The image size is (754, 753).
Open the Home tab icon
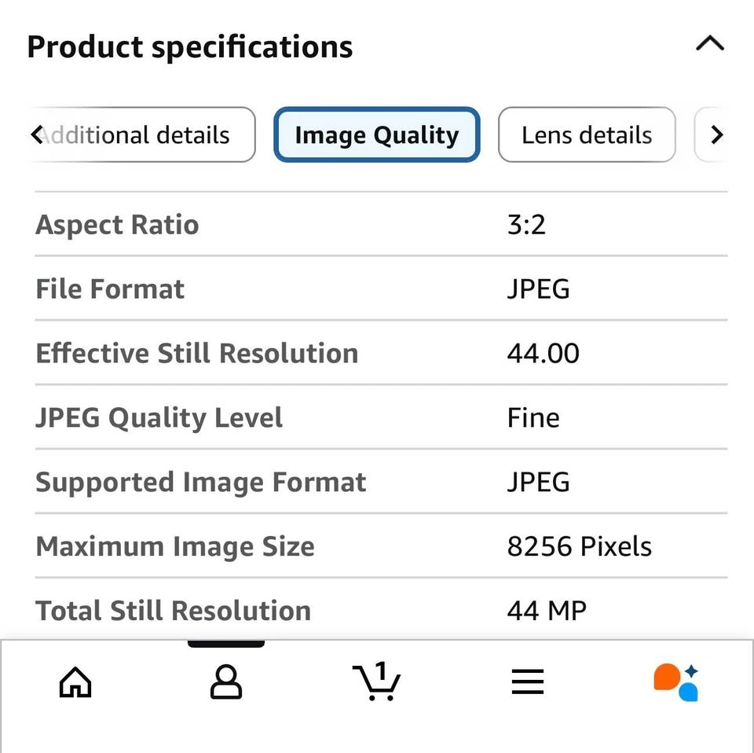click(x=75, y=681)
